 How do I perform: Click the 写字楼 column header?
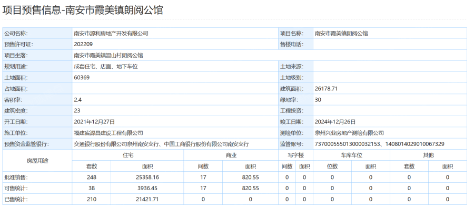click(295, 155)
